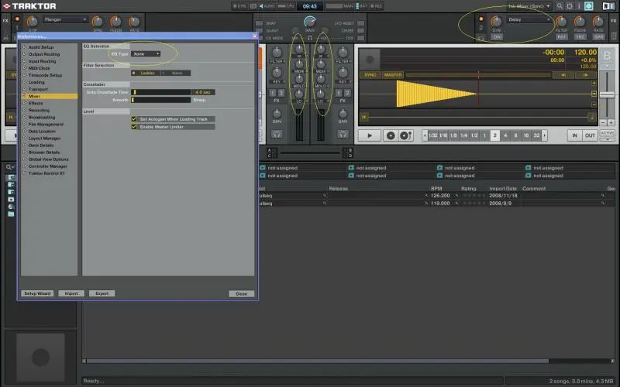Viewport: 620px width, 387px height.
Task: Click the deck B cue button
Action: click(391, 135)
